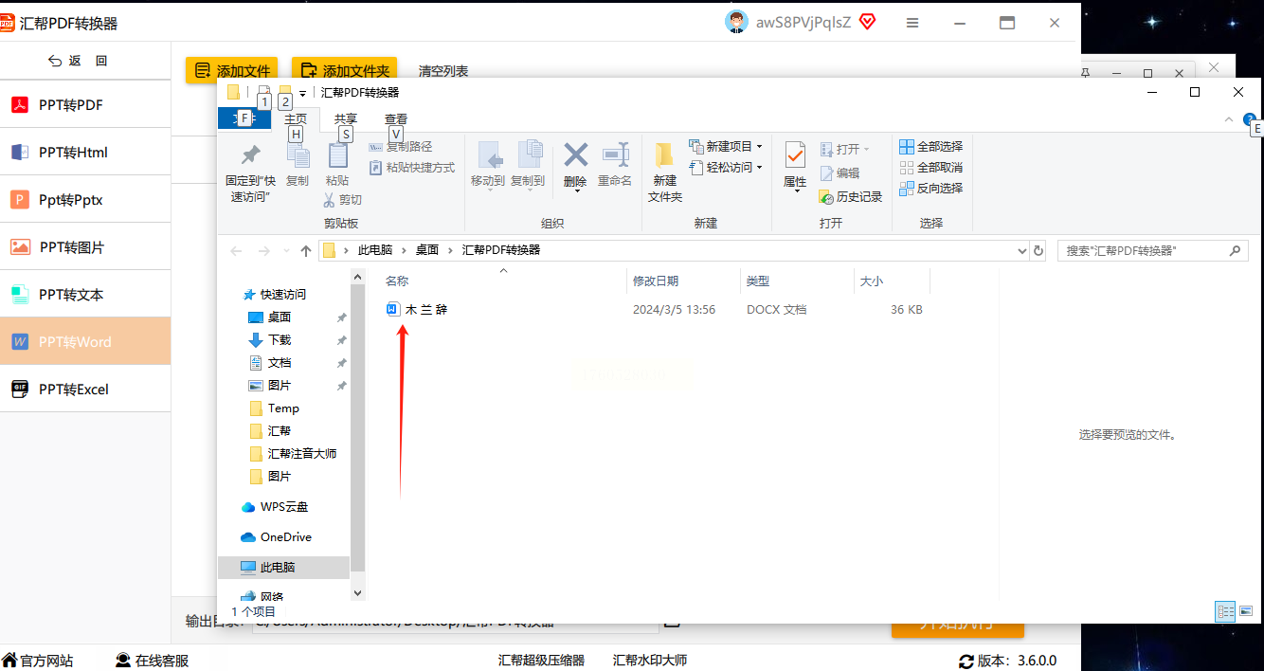
Task: Click the red VIP diamond icon
Action: coord(867,22)
